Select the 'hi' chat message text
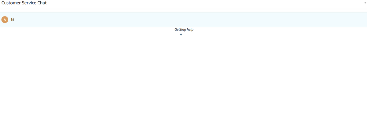This screenshot has height=113, width=367. tap(13, 19)
